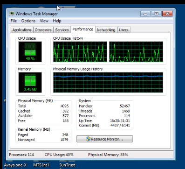The height and width of the screenshot is (169, 185).
Task: Click the left CPU Usage History graph
Action: [80, 52]
